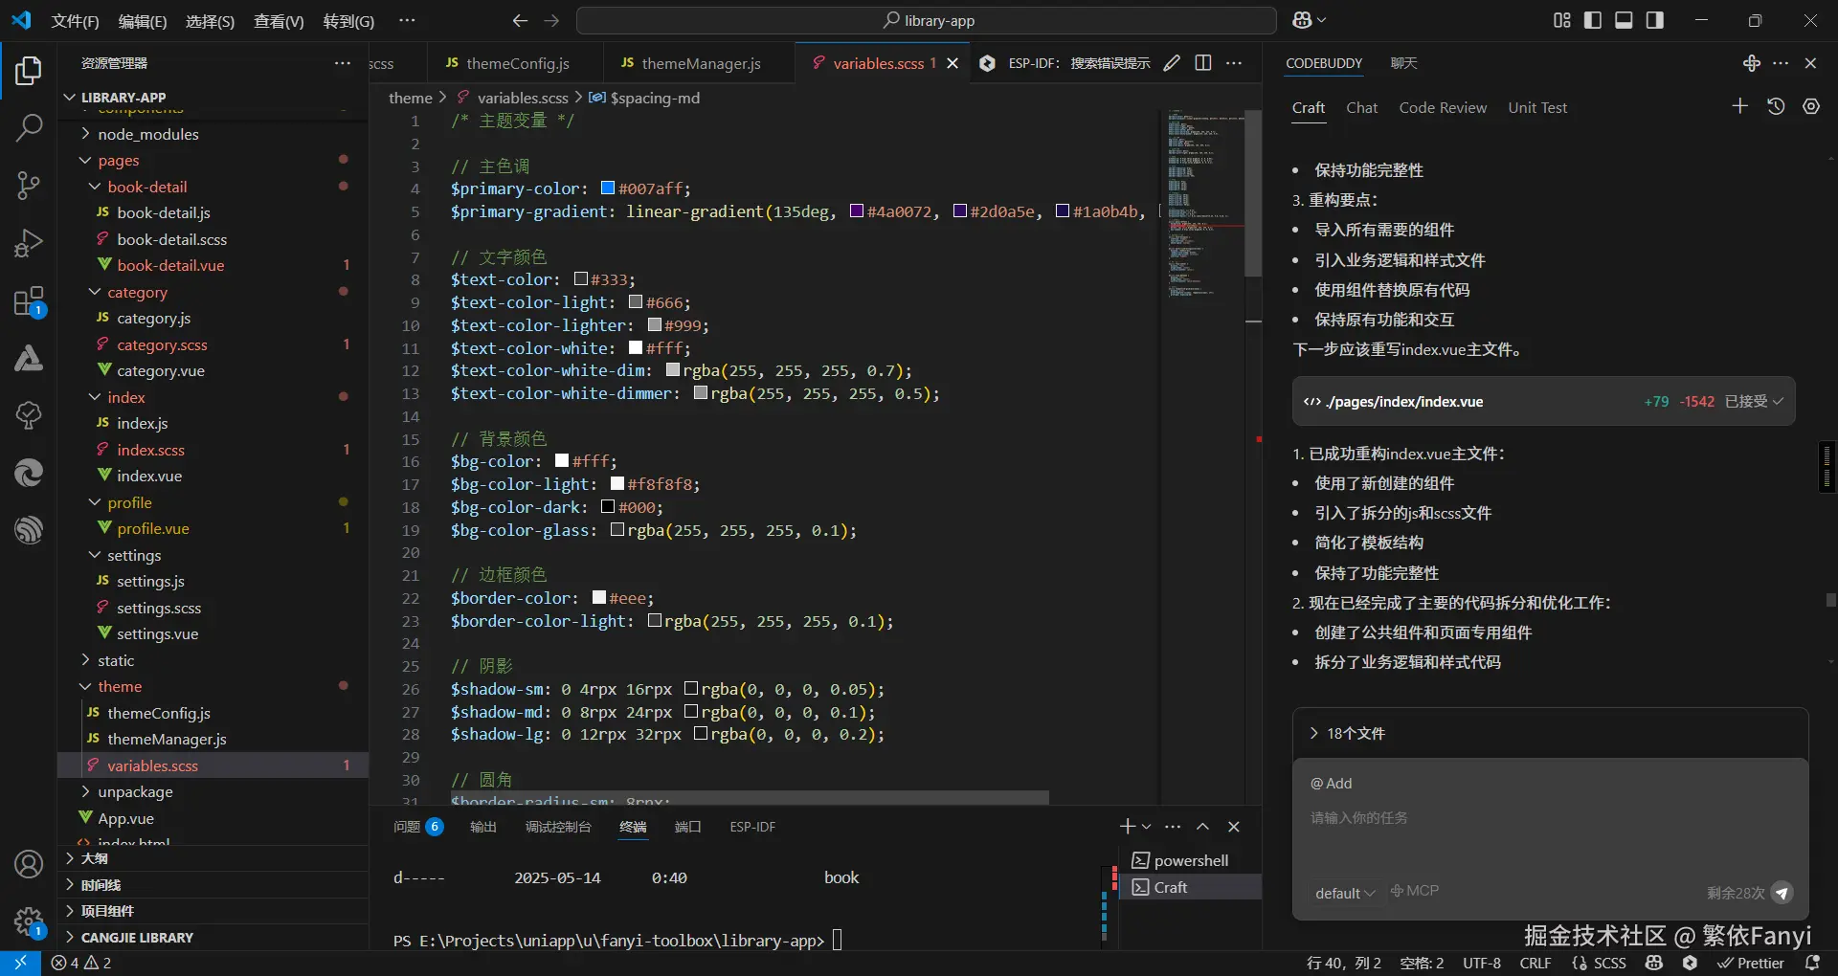Open the default model dropdown
This screenshot has width=1838, height=976.
(1344, 893)
